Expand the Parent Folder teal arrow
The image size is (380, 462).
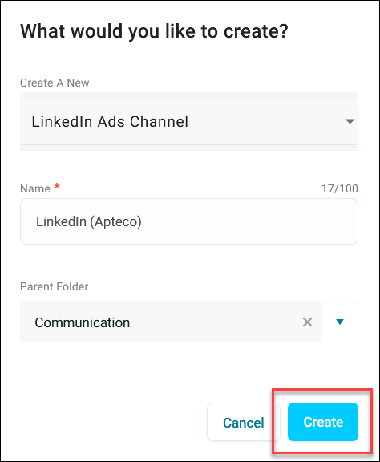pyautogui.click(x=340, y=322)
